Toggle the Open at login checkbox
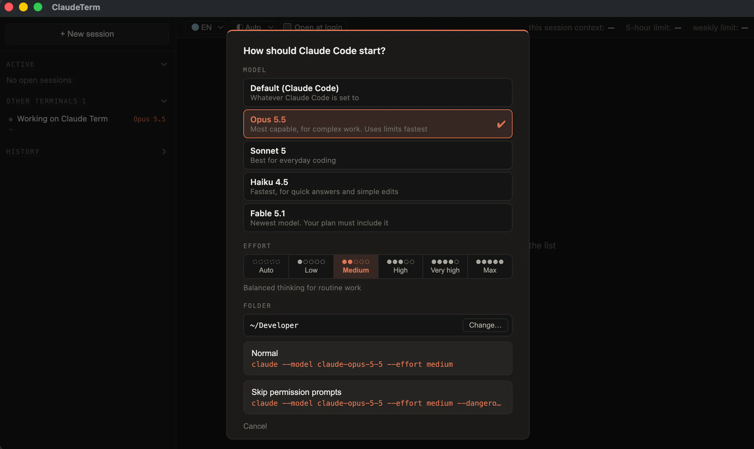The width and height of the screenshot is (754, 449). click(287, 28)
